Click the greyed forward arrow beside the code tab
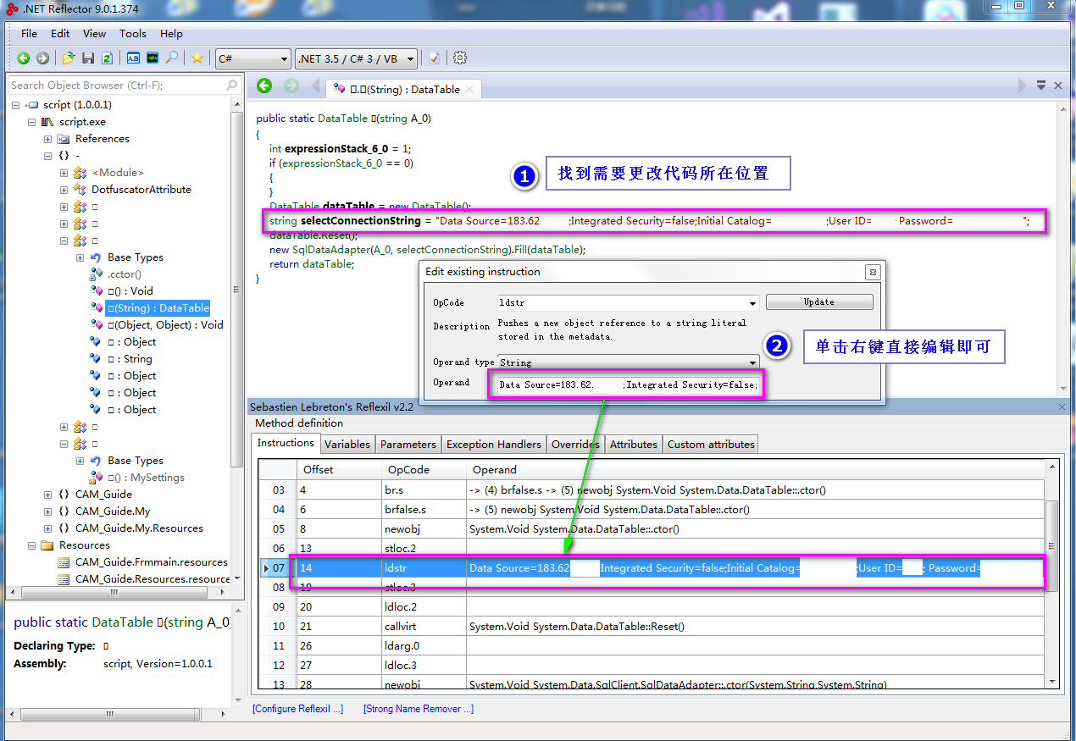Screen dimensions: 1076x741 pos(291,86)
